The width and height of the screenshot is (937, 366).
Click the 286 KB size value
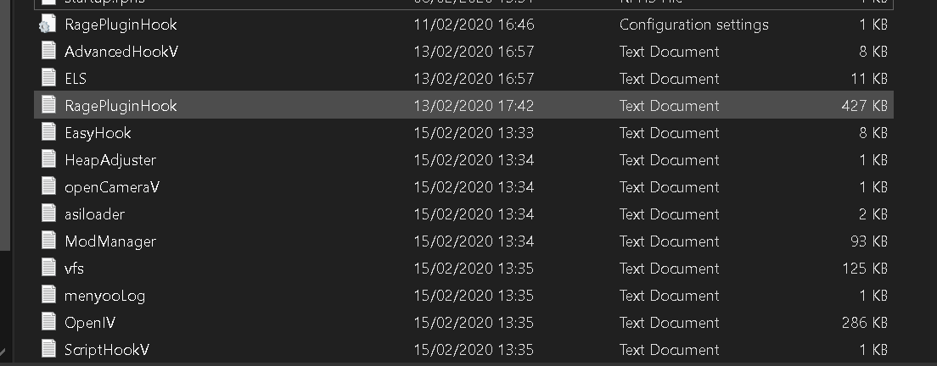864,323
